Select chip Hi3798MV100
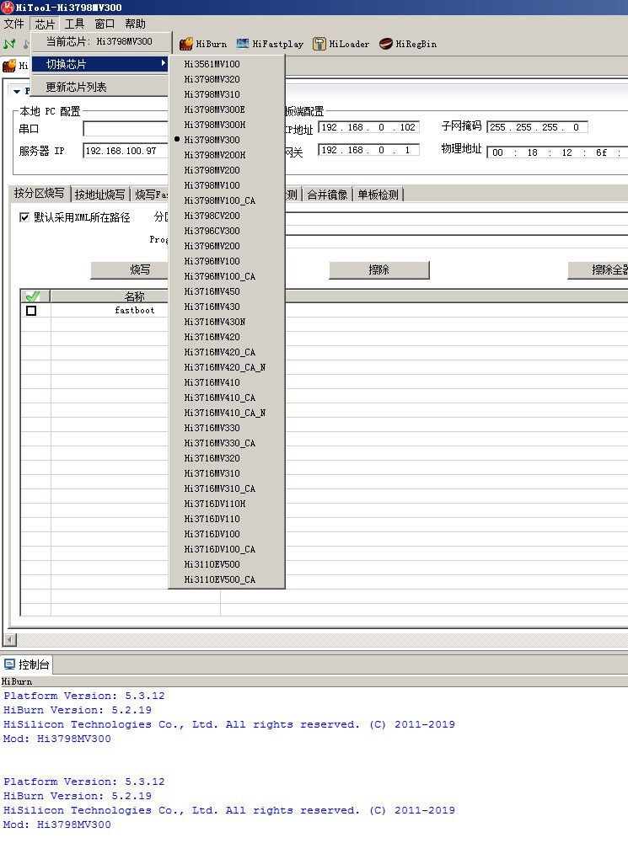 (x=227, y=185)
